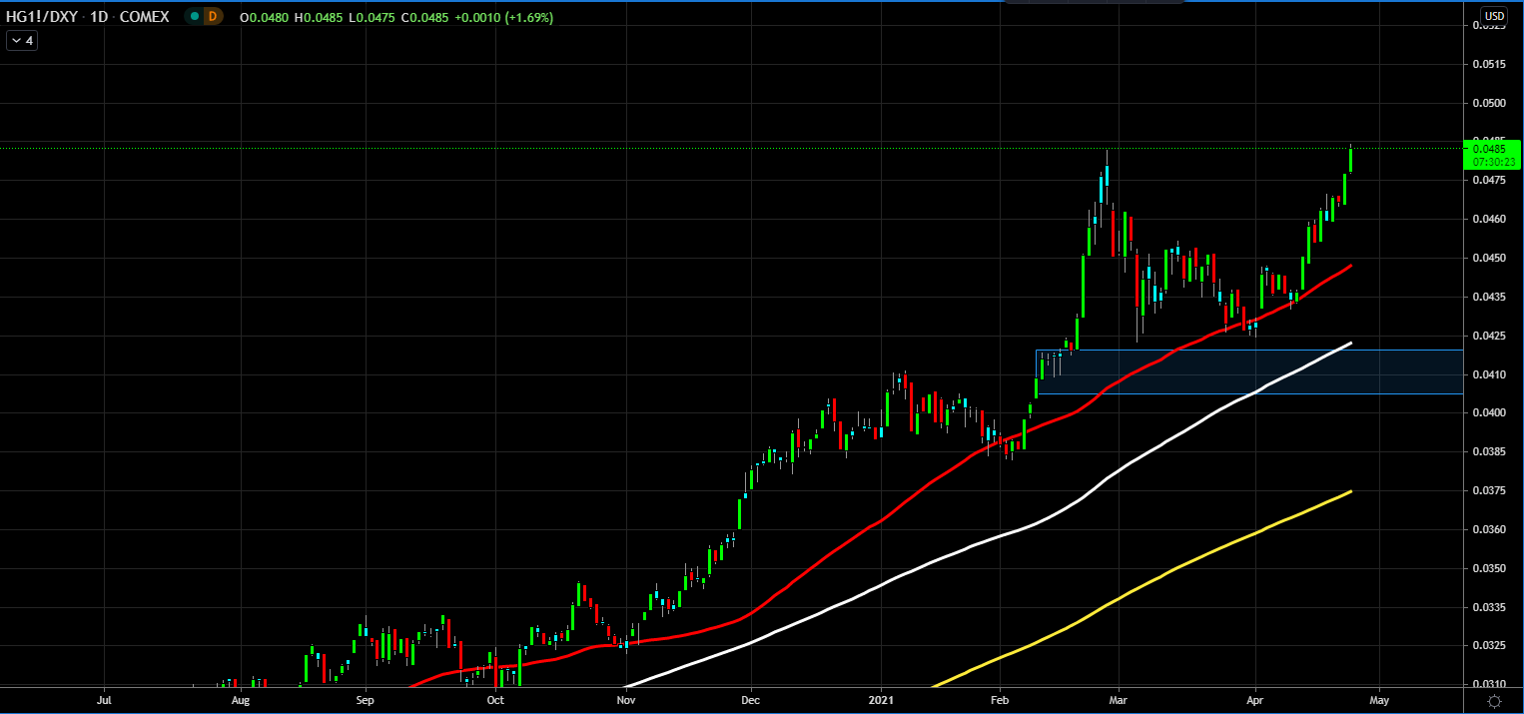Expand the collapsed indicators legend showing 4

coord(22,41)
